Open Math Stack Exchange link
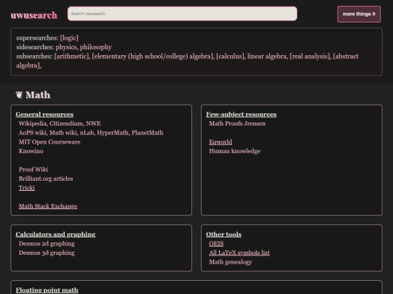 48,206
